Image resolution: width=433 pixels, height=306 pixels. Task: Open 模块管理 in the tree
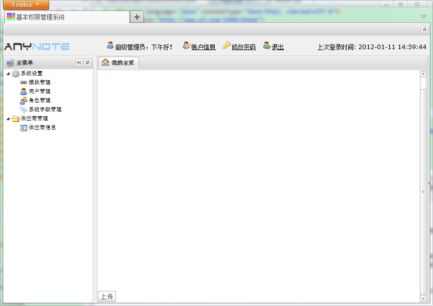point(40,83)
